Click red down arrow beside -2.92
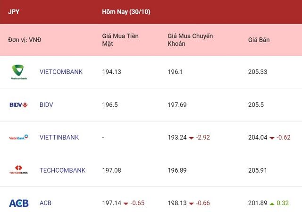This screenshot has height=219, width=302. click(191, 138)
